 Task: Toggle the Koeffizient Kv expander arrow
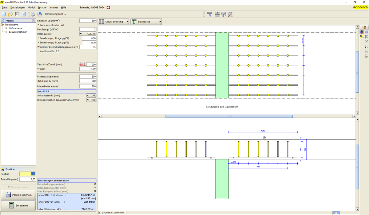coord(38,51)
